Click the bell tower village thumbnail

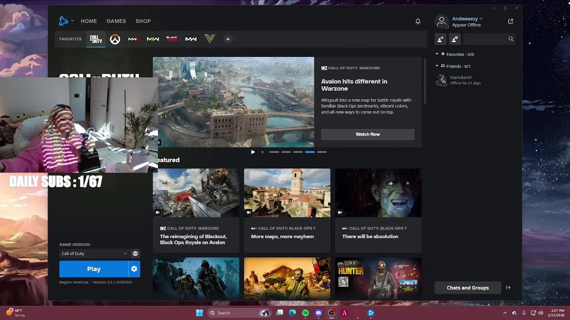pyautogui.click(x=287, y=193)
